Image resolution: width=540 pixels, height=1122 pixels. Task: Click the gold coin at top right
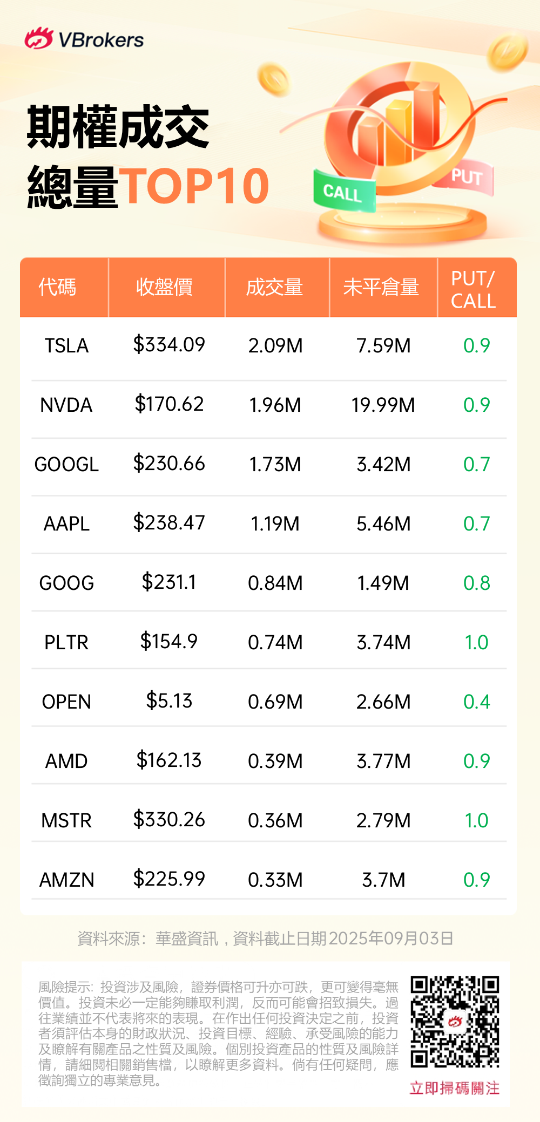(507, 52)
